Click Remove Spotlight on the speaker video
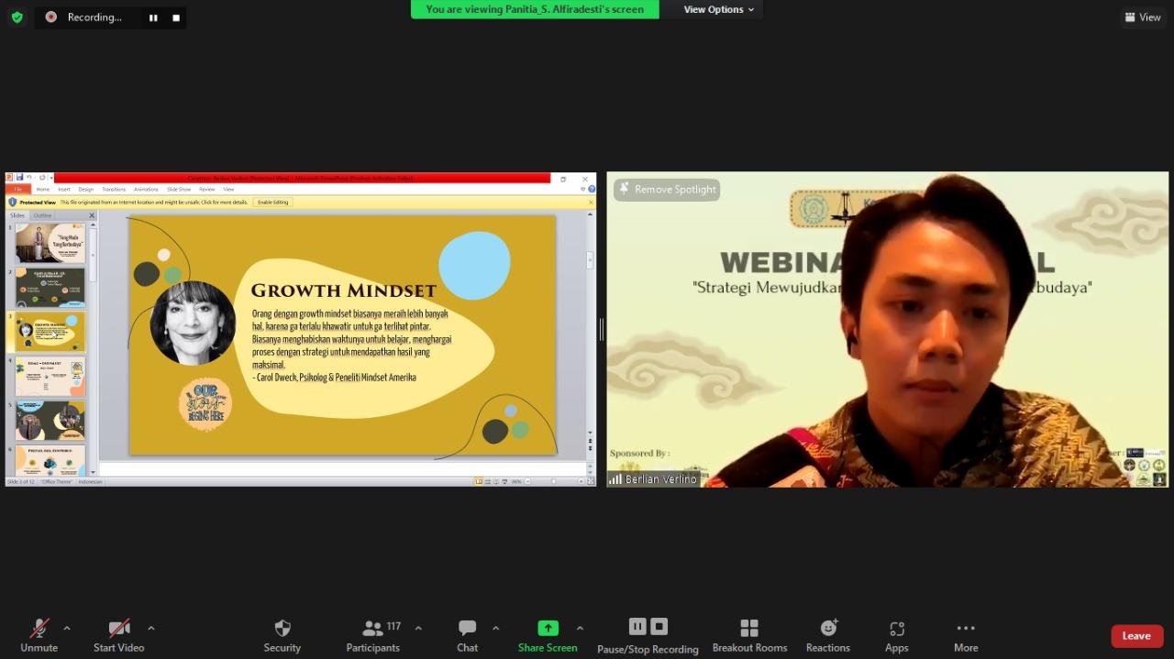 click(x=667, y=189)
